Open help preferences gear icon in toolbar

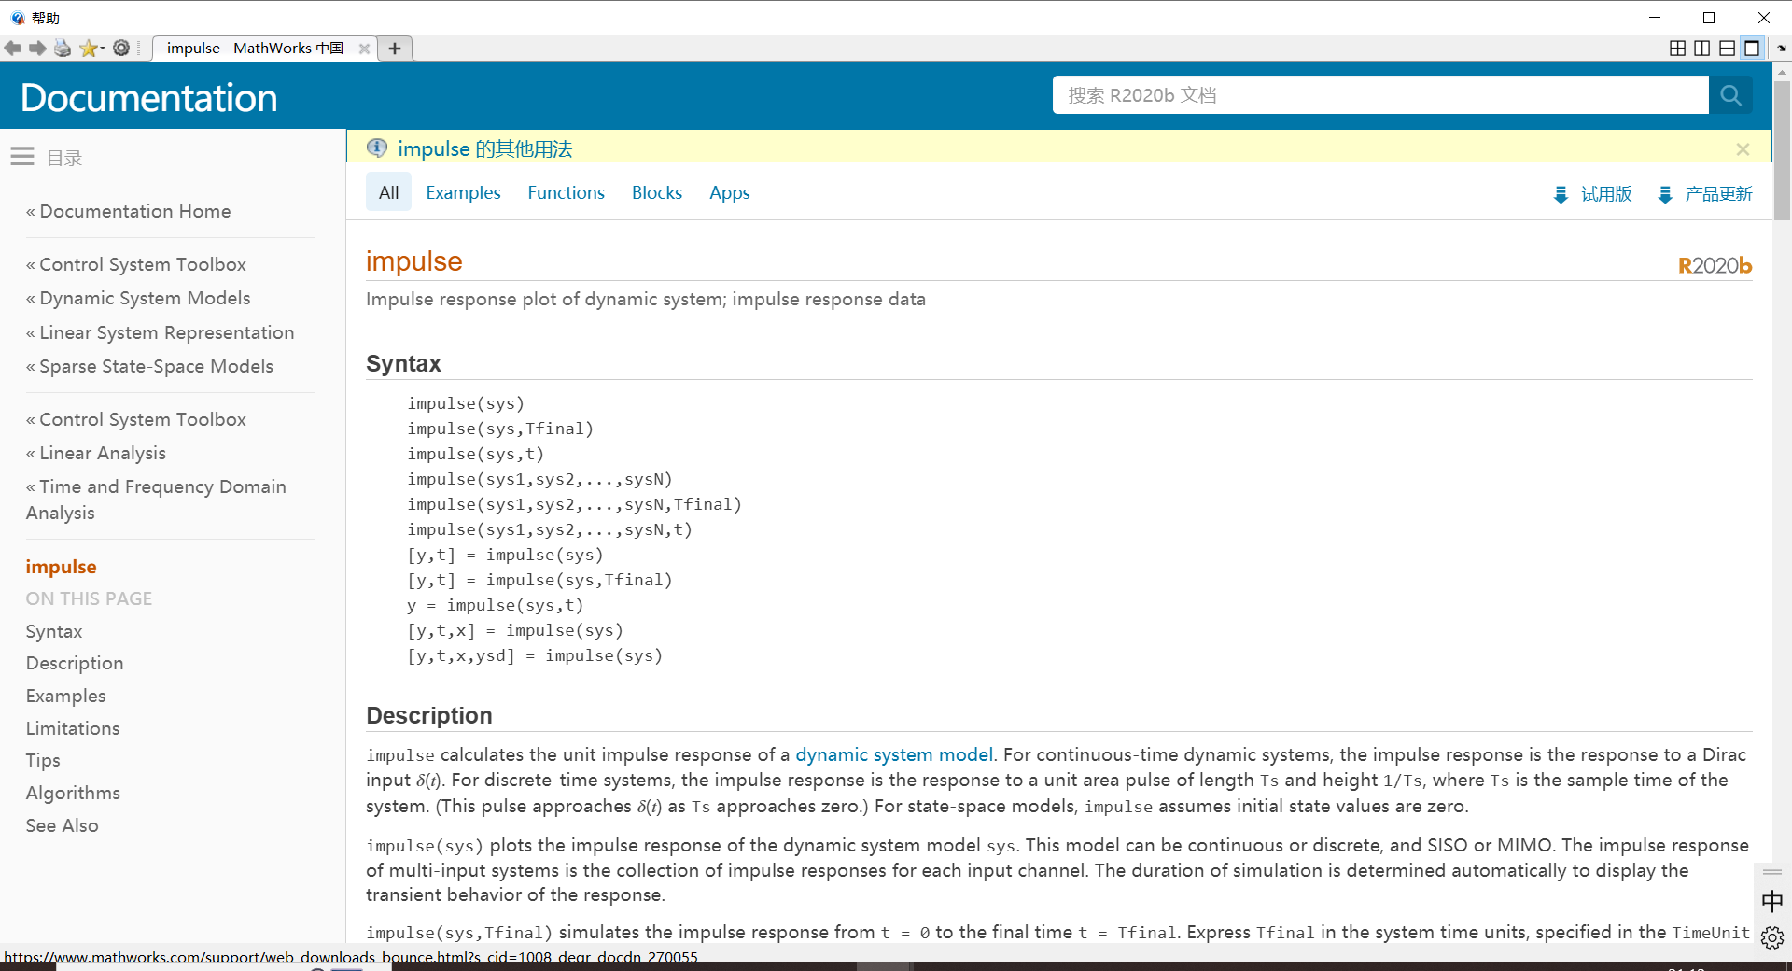(121, 48)
